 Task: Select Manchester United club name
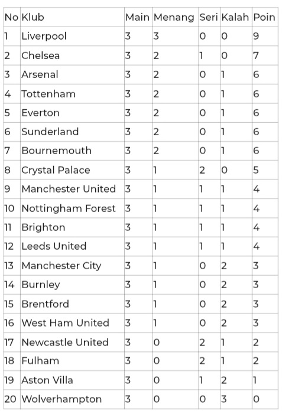[x=69, y=189]
